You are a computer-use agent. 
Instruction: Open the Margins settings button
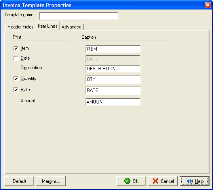pos(51,181)
